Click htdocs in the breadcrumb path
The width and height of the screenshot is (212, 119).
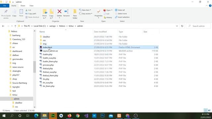pyautogui.click(x=62, y=26)
